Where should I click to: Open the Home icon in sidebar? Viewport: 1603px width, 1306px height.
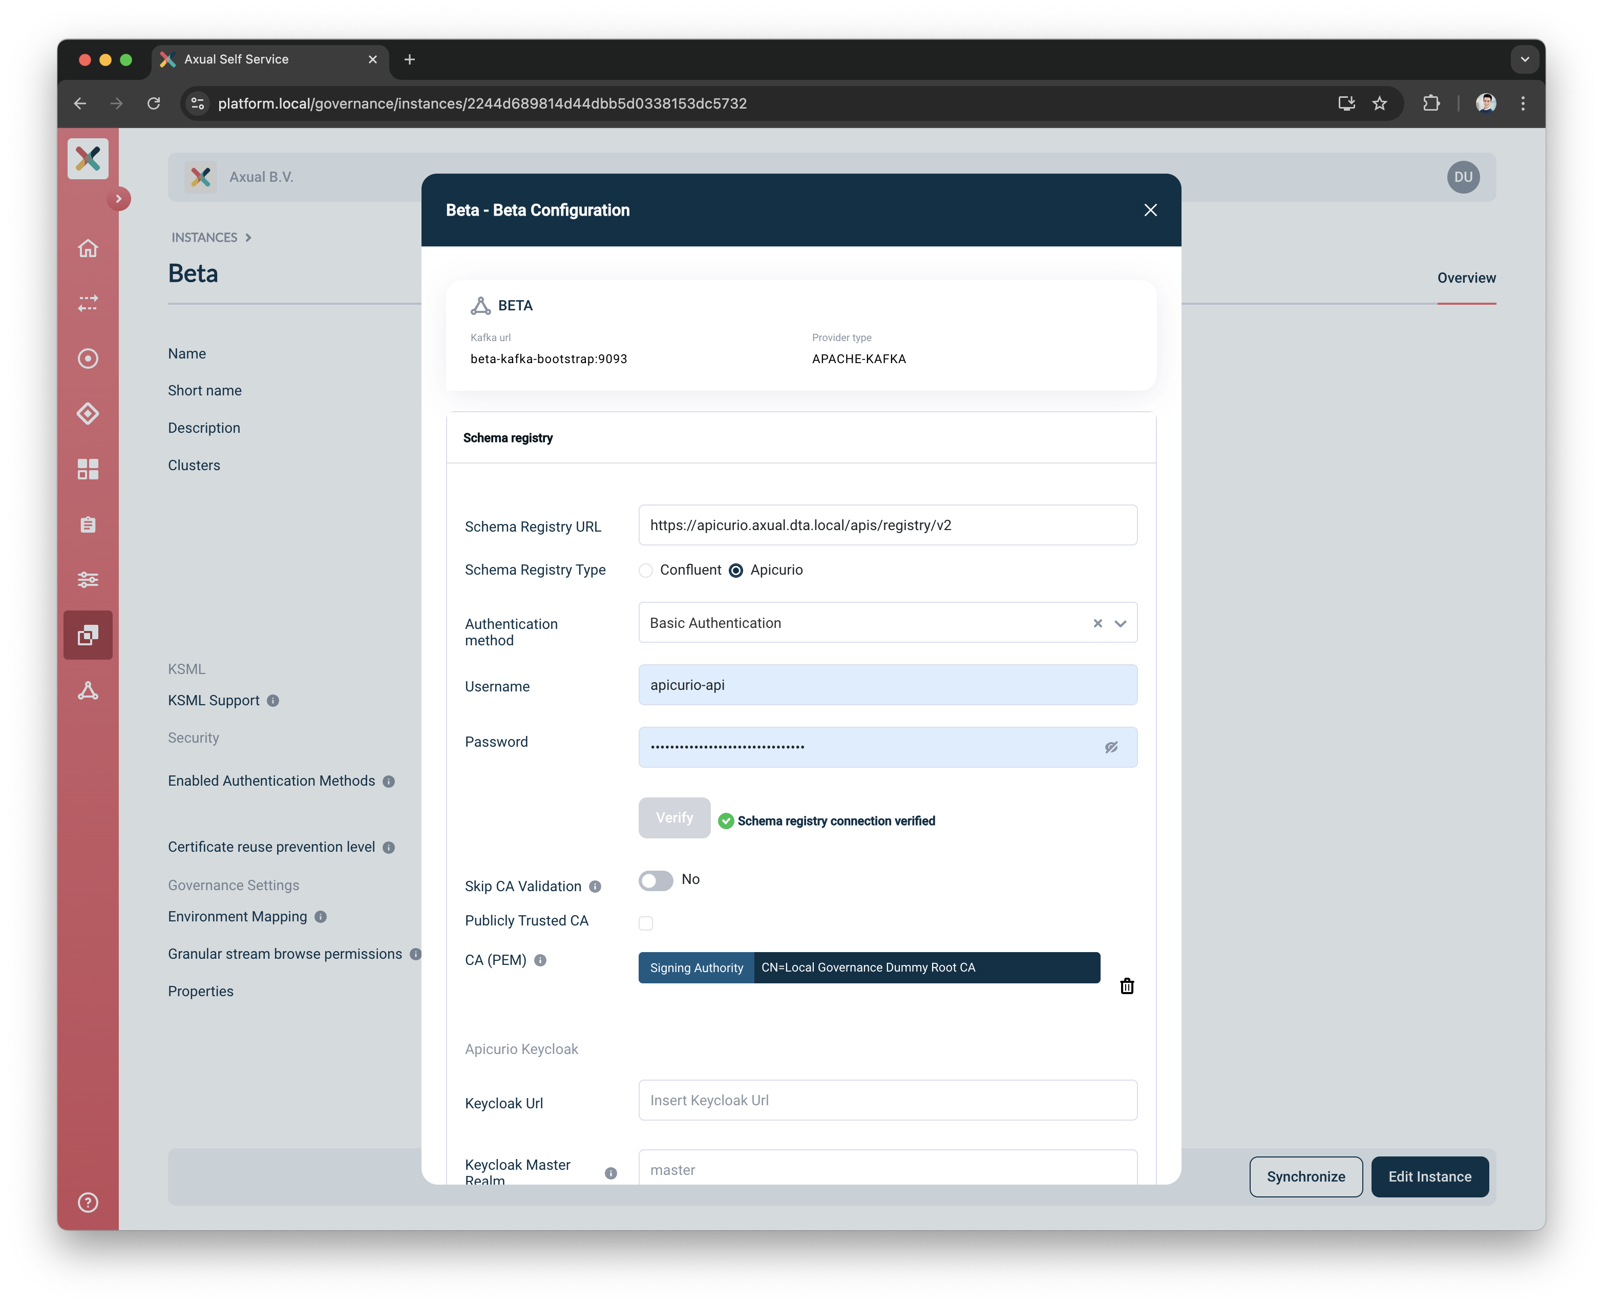click(88, 248)
